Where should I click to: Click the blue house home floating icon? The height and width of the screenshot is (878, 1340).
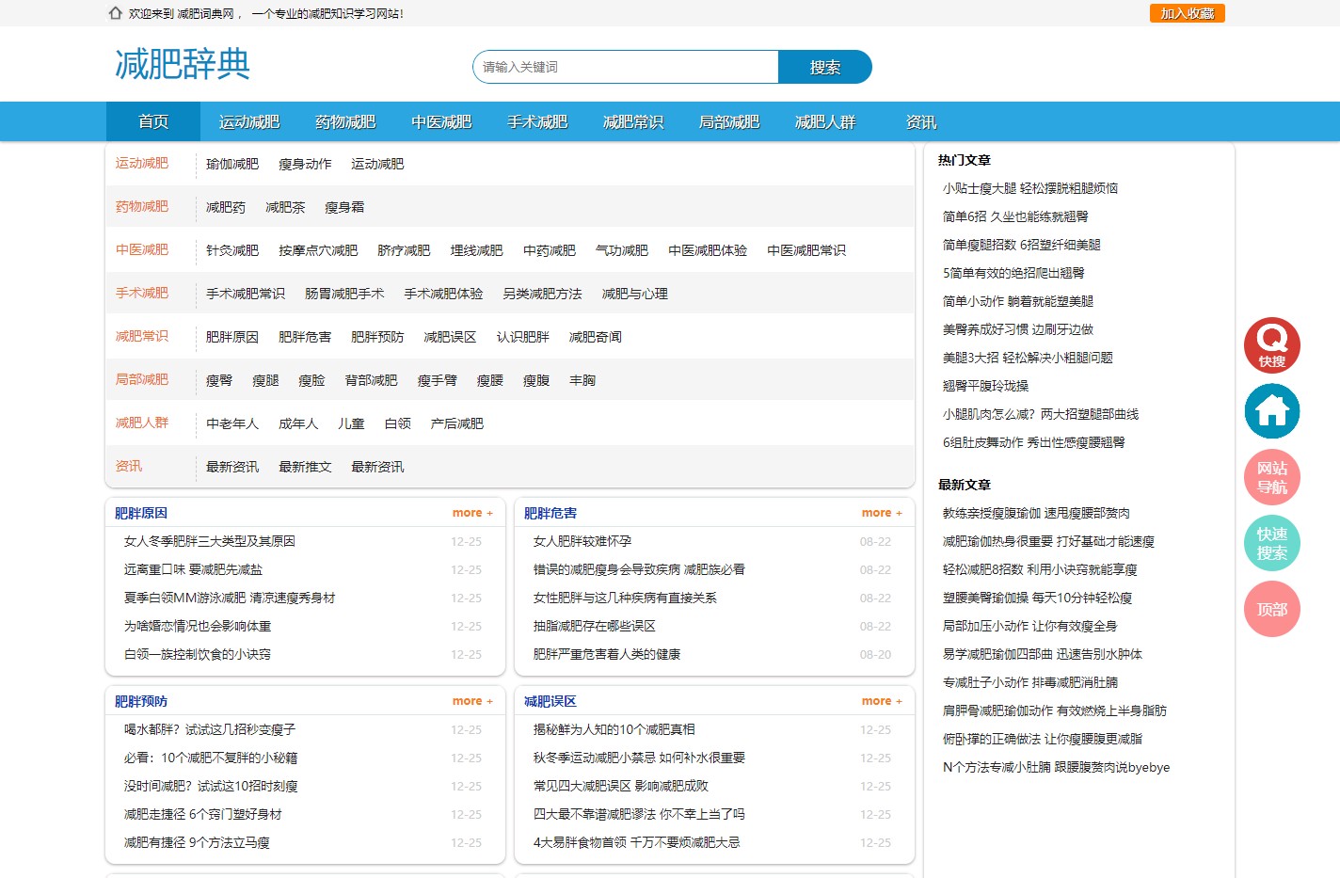coord(1272,411)
